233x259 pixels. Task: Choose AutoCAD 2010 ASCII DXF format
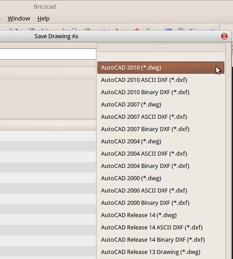pos(161,80)
